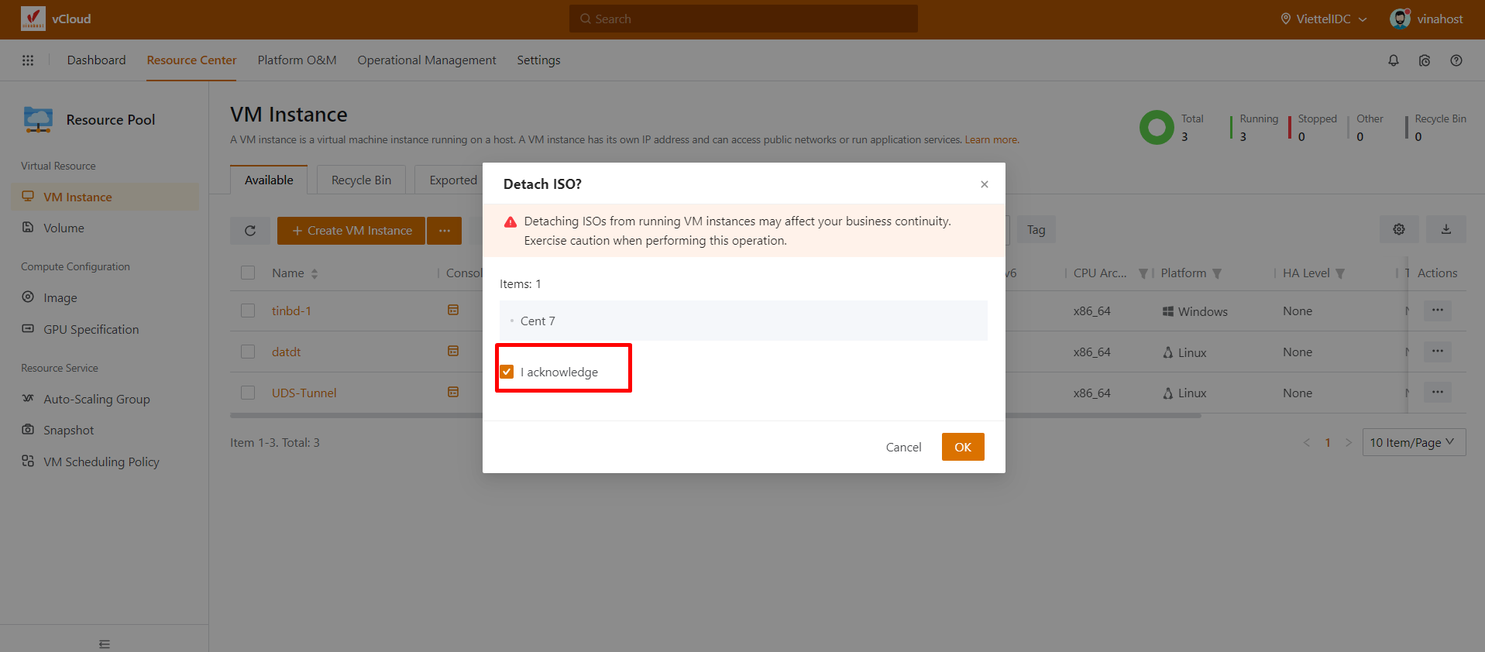This screenshot has height=652, width=1485.
Task: Open actions ellipsis for datdt row
Action: [1438, 352]
